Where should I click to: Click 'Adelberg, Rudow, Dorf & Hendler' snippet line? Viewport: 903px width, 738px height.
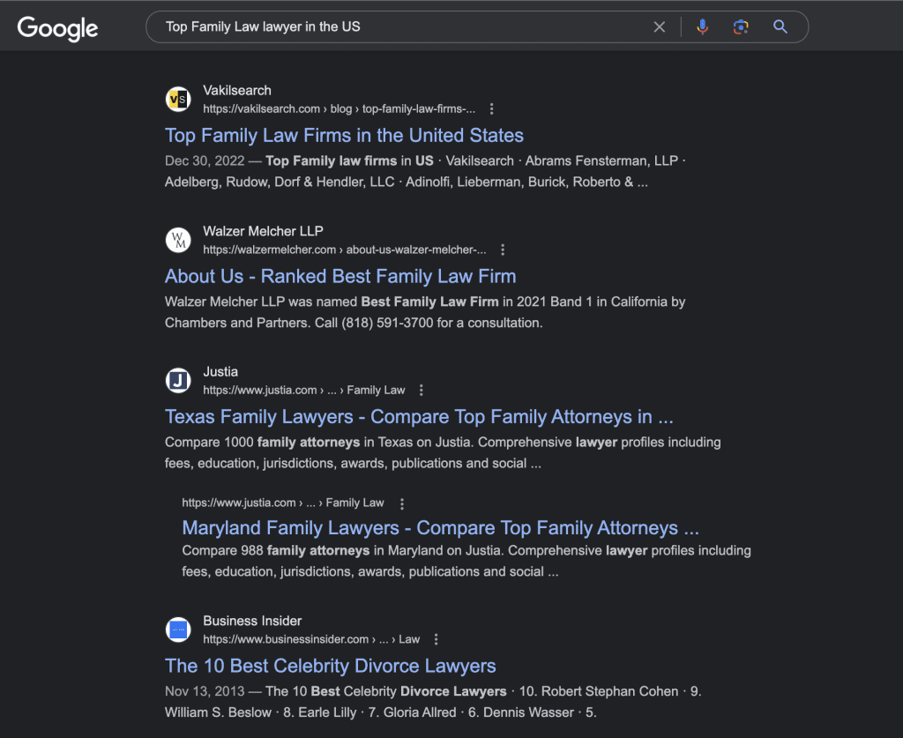(x=406, y=182)
